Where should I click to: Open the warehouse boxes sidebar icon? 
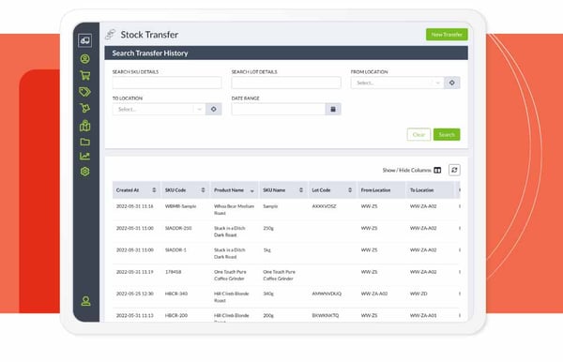tap(85, 126)
